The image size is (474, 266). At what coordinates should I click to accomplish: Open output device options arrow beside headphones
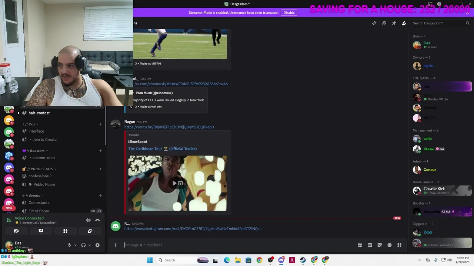pyautogui.click(x=89, y=245)
